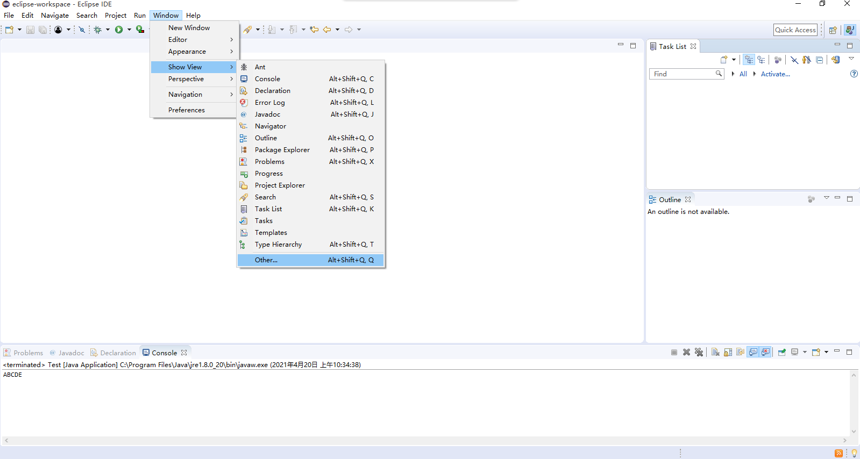Toggle the Java perspective button top right

click(850, 30)
